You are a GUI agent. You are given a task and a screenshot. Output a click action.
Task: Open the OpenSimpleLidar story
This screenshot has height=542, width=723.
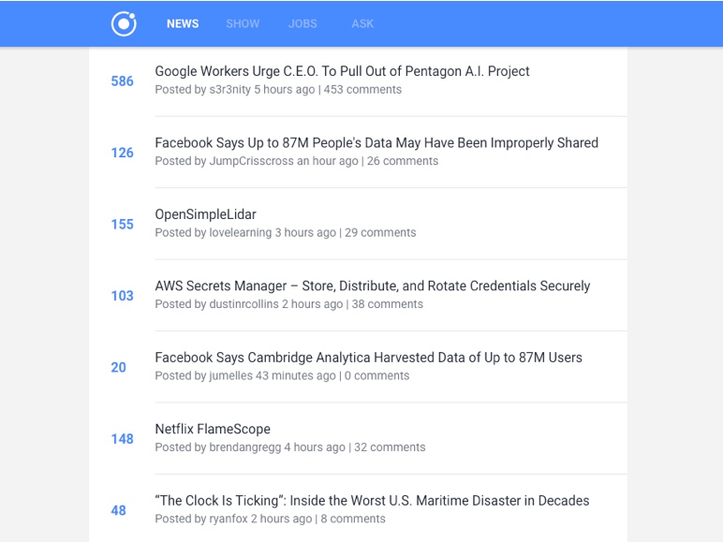click(205, 214)
